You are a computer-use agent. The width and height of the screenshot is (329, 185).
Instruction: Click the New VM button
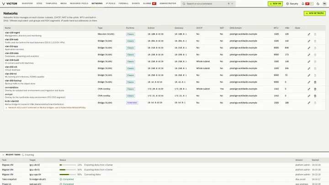(x=275, y=4)
